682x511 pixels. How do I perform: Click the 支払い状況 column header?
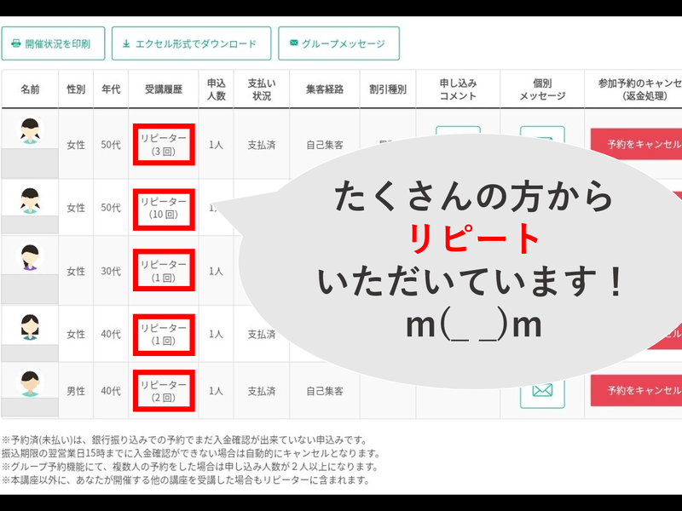(x=261, y=89)
